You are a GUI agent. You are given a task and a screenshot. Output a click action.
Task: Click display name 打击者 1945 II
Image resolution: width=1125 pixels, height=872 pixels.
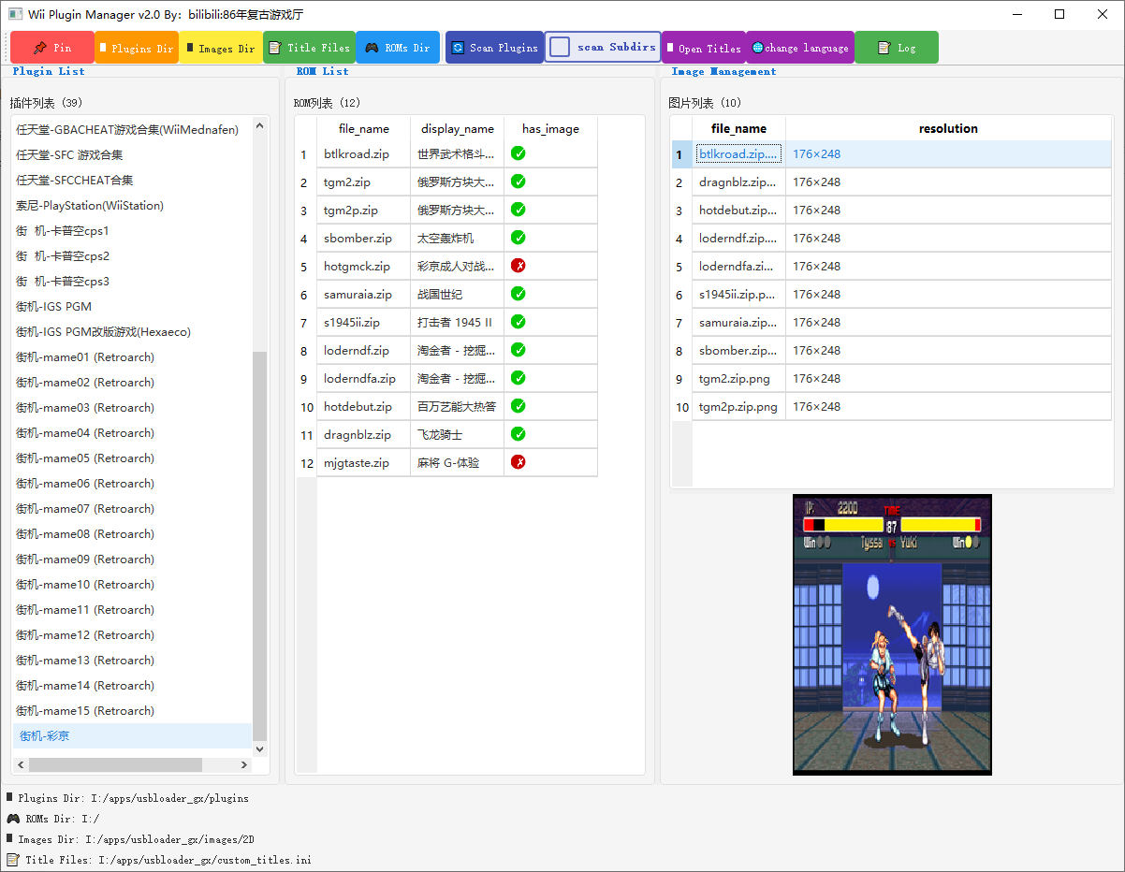click(457, 323)
